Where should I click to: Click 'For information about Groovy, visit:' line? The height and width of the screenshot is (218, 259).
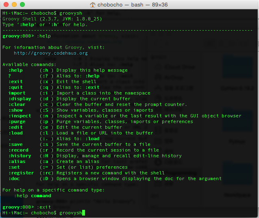tap(54, 47)
